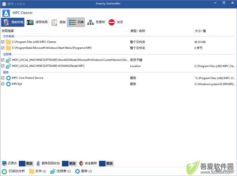Click the green 已成功分析 status circle
Image resolution: width=237 pixels, height=176 pixels.
click(x=4, y=172)
